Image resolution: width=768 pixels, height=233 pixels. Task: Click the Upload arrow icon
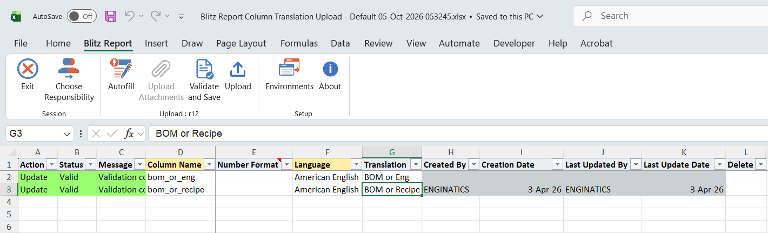238,69
